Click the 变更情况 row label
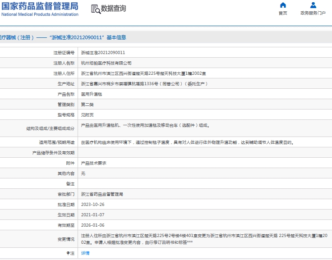Image resolution: width=332 pixels, height=260 pixels. click(x=66, y=239)
